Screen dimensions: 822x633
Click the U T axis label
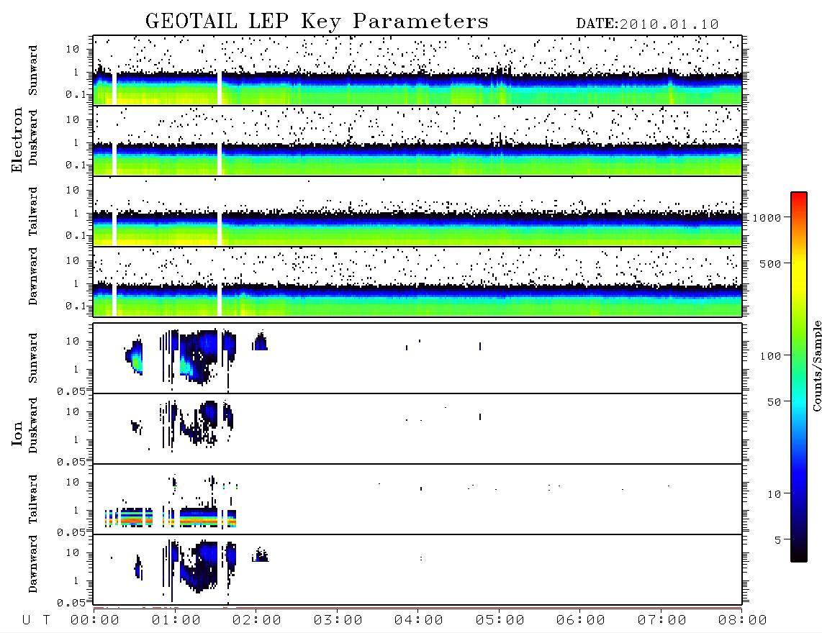[36, 621]
